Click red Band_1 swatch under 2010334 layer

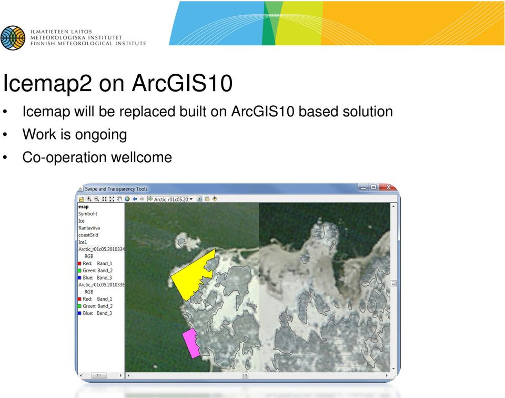(x=79, y=264)
